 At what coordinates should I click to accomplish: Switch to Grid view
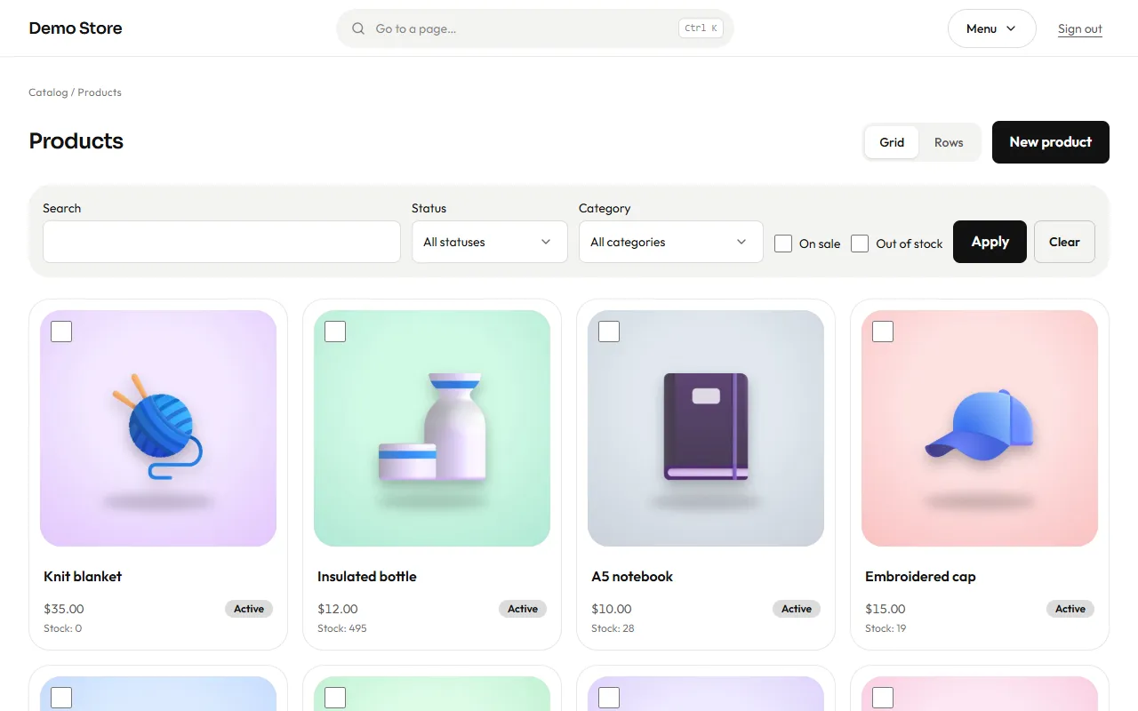pyautogui.click(x=892, y=142)
